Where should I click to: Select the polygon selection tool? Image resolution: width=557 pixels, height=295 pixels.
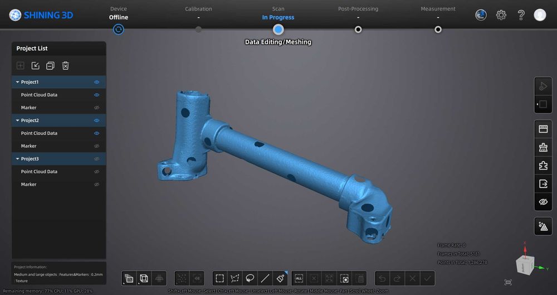pyautogui.click(x=234, y=278)
